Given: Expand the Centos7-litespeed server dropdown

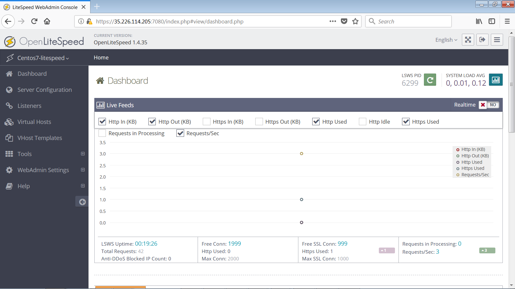Looking at the screenshot, I should pos(43,58).
